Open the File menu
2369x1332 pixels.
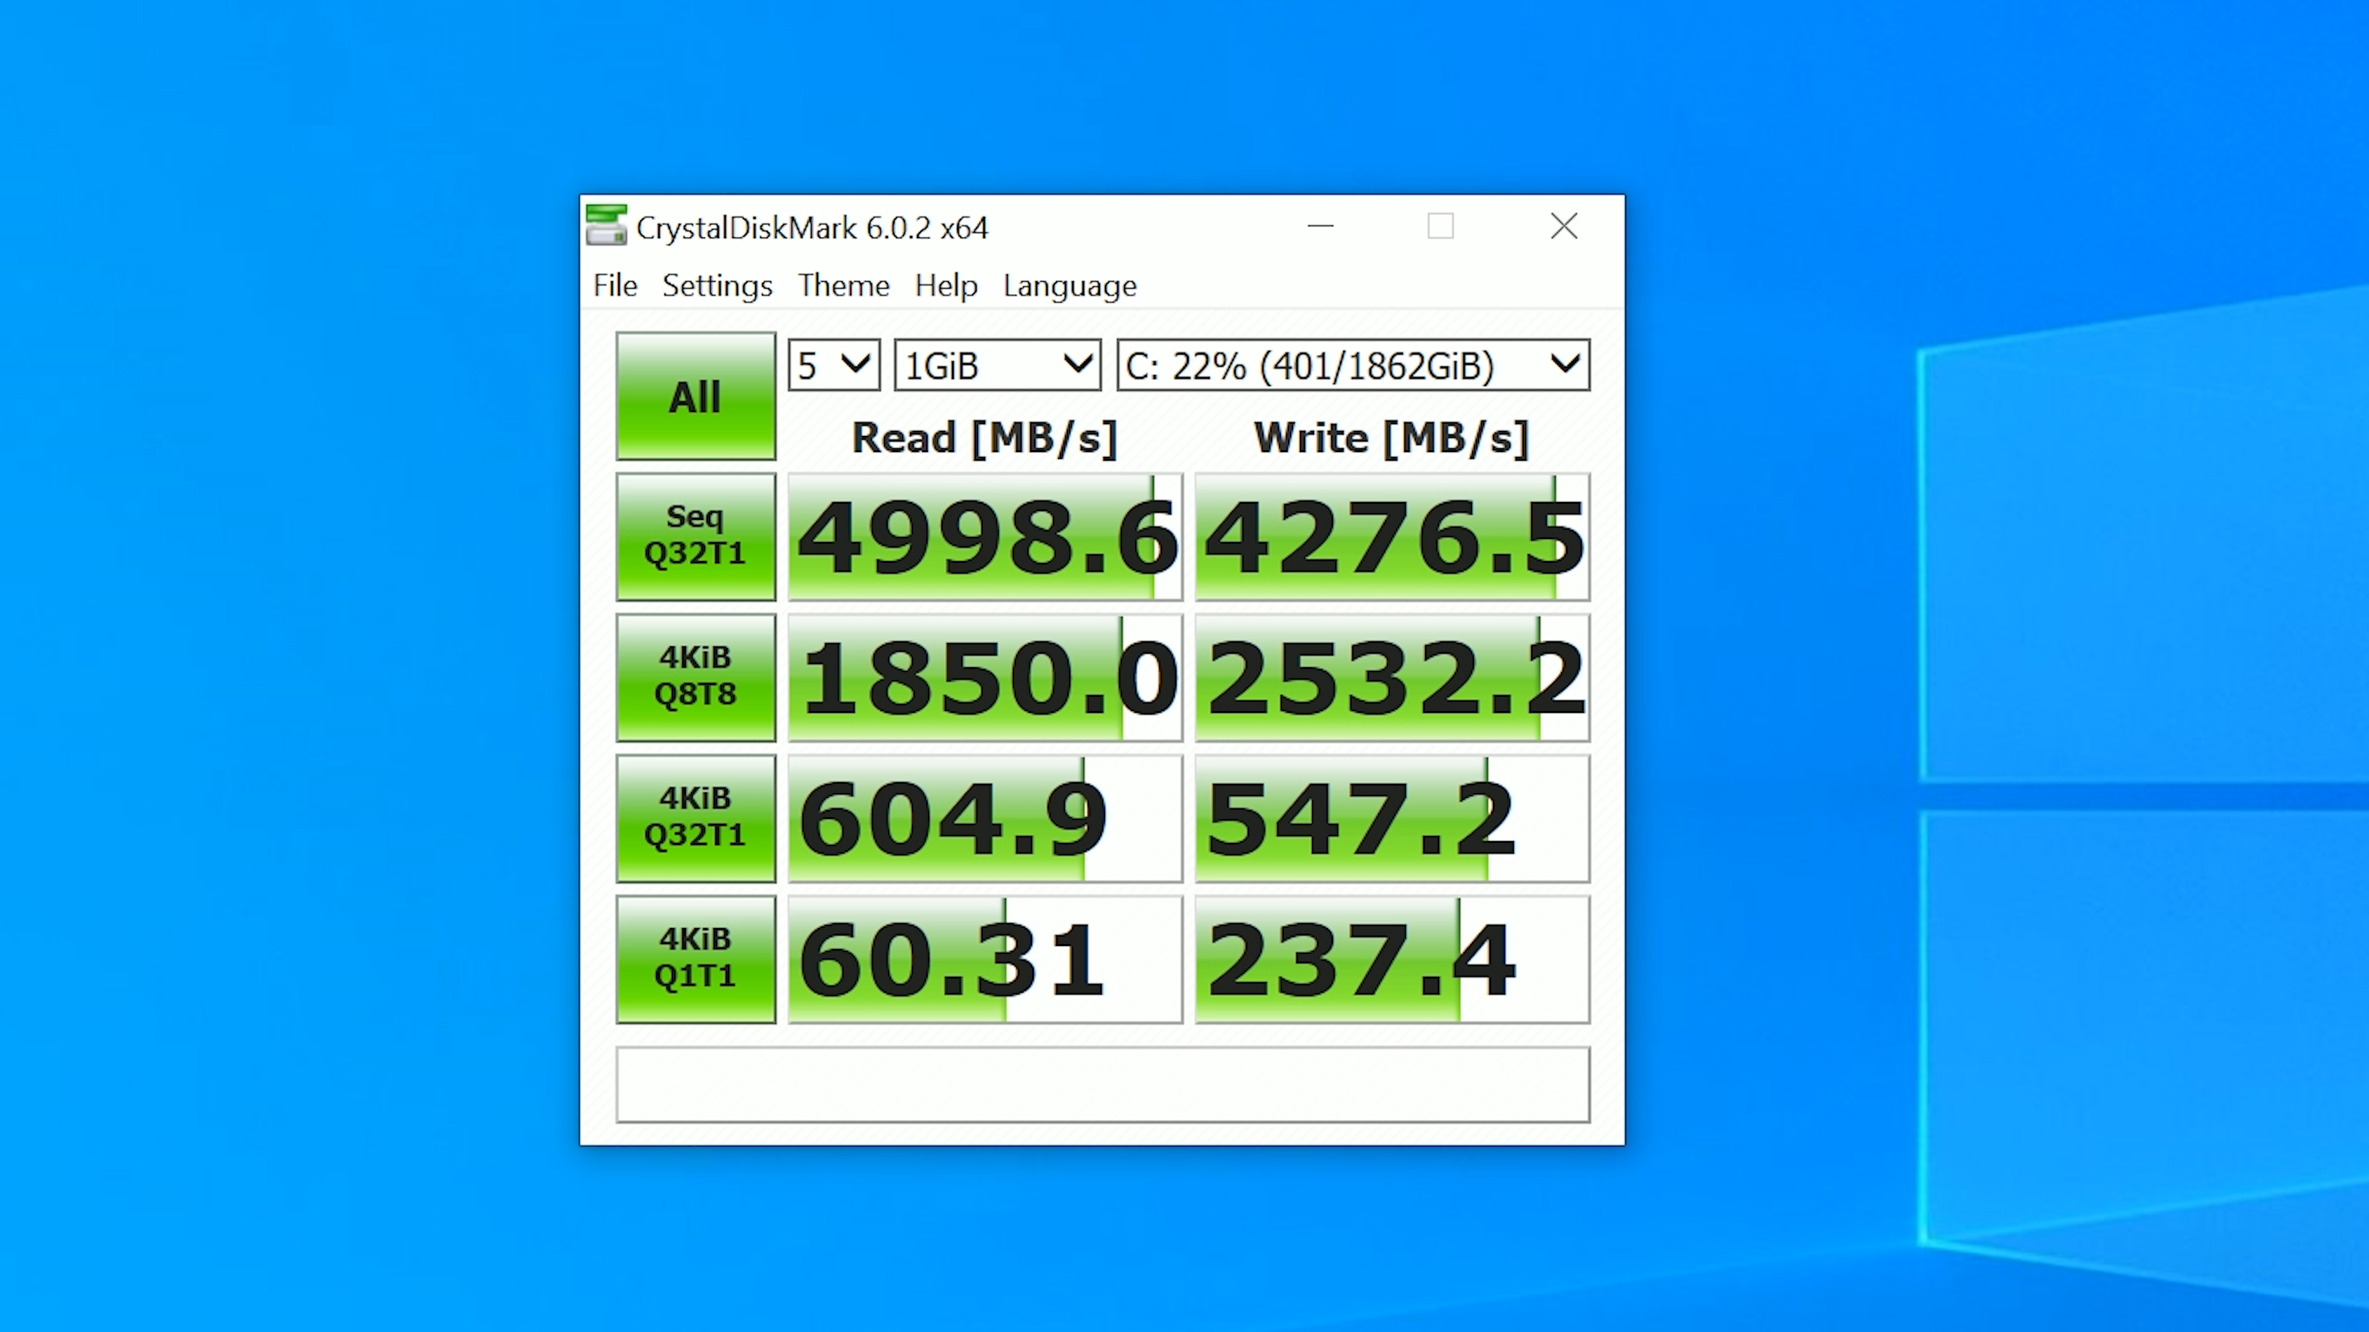coord(614,286)
